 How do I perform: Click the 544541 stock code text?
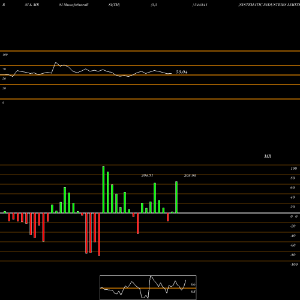[x=200, y=5]
